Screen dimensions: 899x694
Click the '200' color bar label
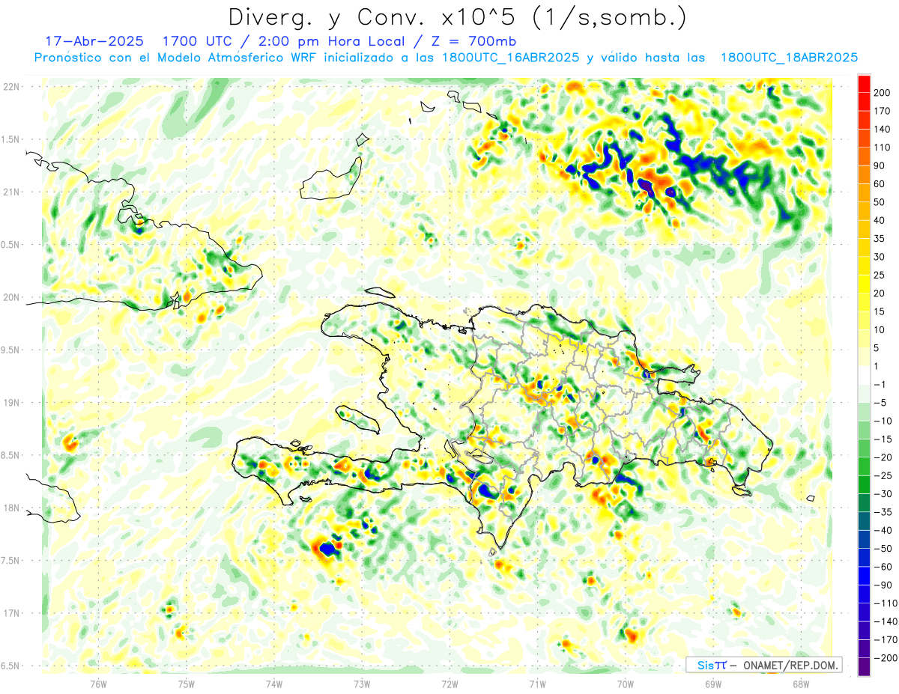pyautogui.click(x=882, y=92)
